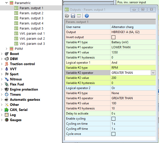
Task: Click the green window icon in Outputs toolbar
Action: (x=79, y=16)
